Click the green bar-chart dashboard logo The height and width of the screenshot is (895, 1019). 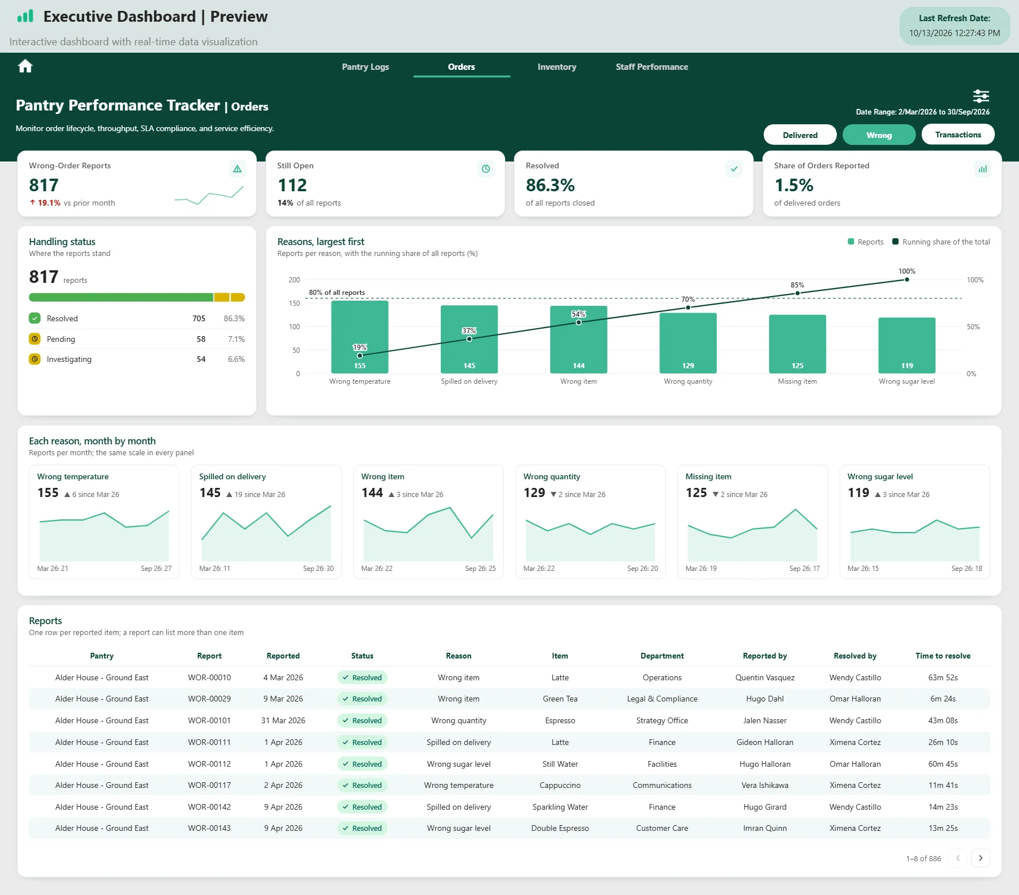25,16
